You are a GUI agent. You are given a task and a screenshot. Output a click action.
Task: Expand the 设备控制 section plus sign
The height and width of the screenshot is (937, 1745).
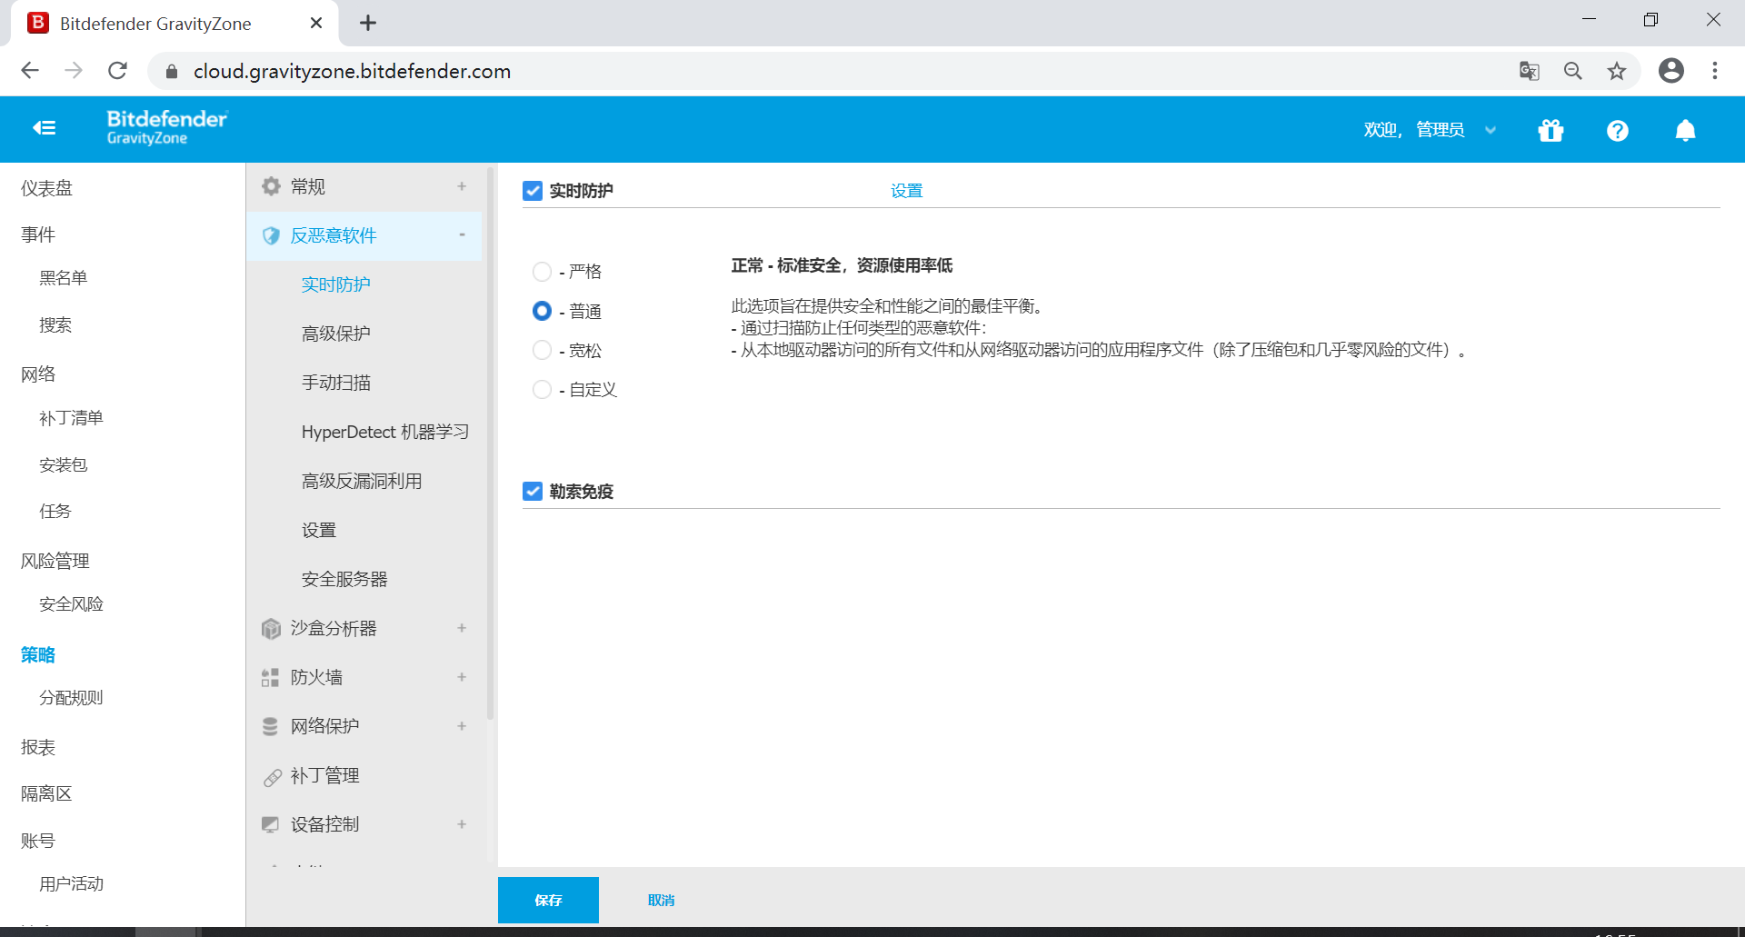point(462,824)
